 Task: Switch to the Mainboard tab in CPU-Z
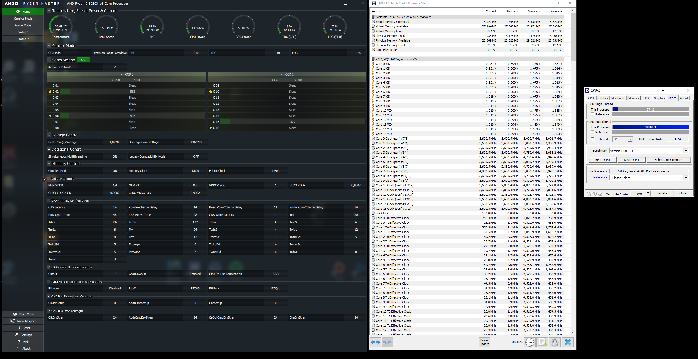pos(618,98)
